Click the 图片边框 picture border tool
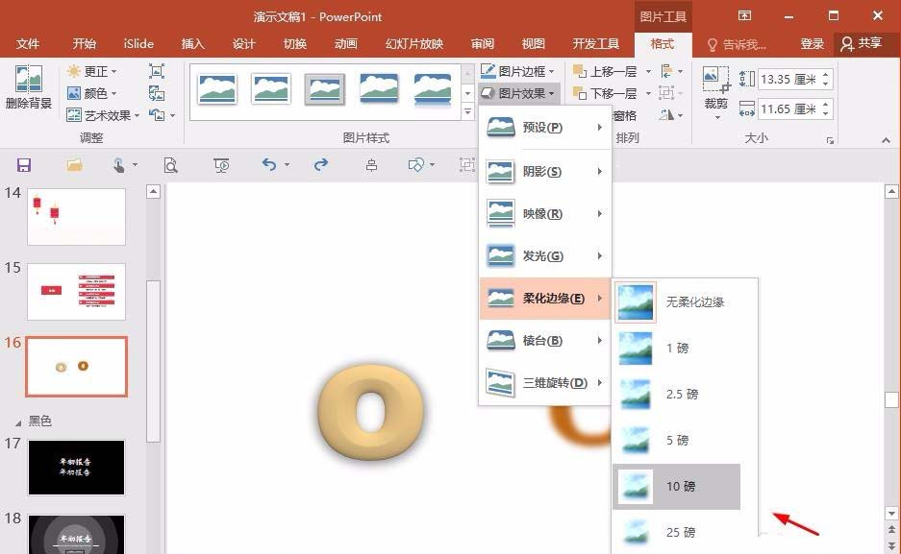 [520, 71]
